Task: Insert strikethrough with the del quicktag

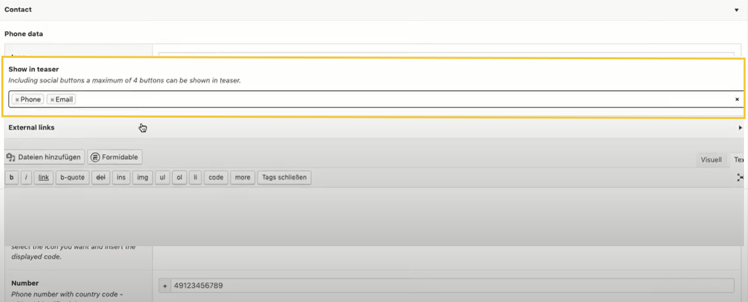Action: pos(101,178)
